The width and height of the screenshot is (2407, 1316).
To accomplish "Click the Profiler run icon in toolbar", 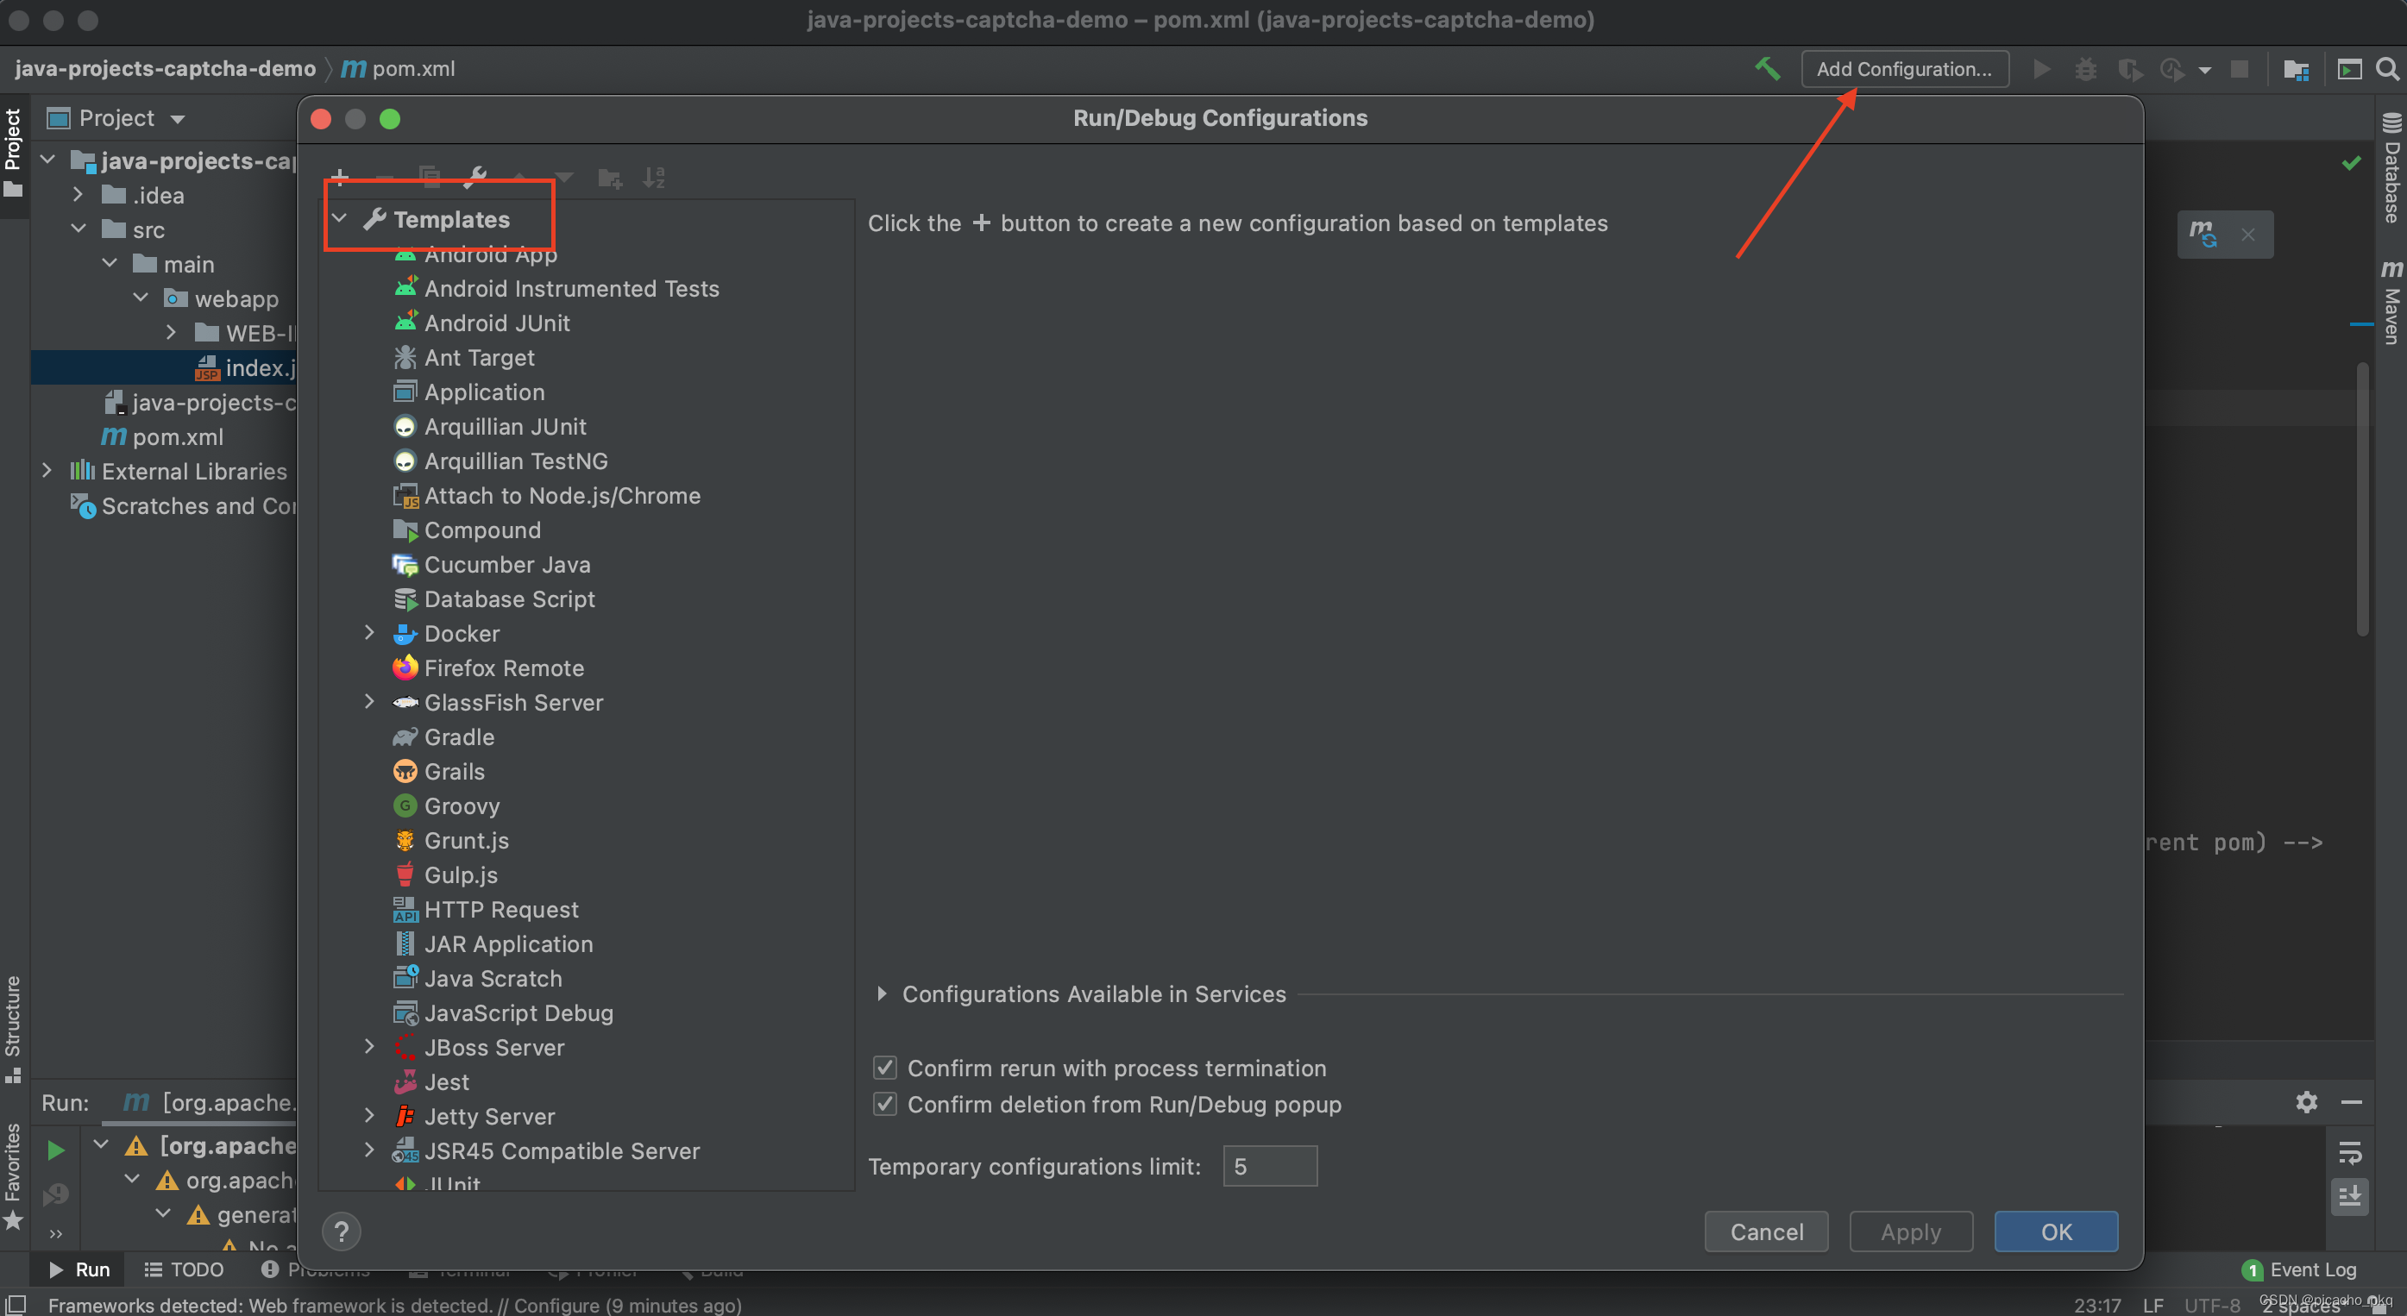I will click(2171, 69).
